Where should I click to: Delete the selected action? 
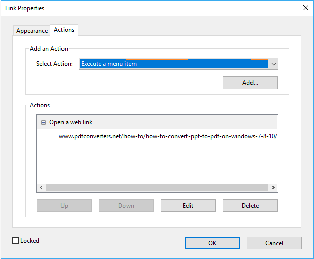tap(250, 206)
